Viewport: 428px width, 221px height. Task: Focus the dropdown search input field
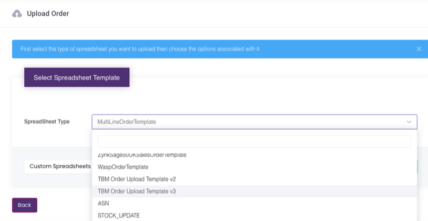[x=254, y=142]
